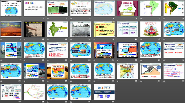Click animation star icon under slide 9
185x103 pixels.
1,39
